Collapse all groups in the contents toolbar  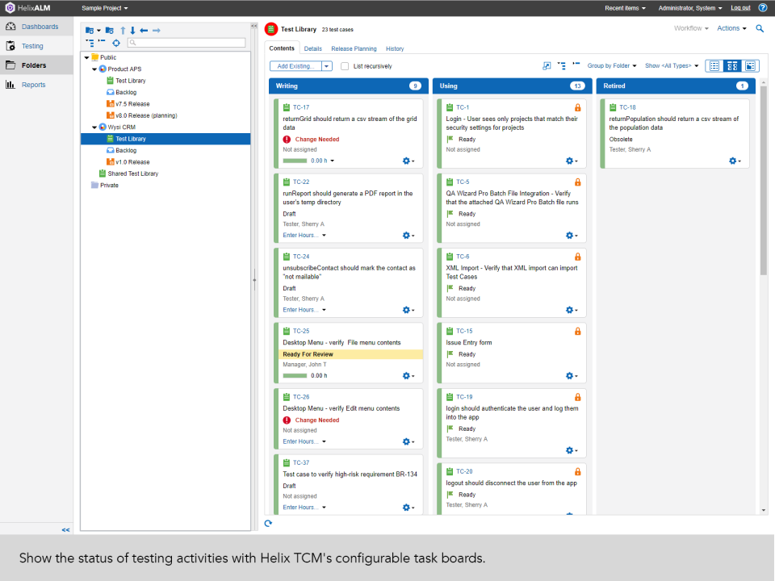576,65
